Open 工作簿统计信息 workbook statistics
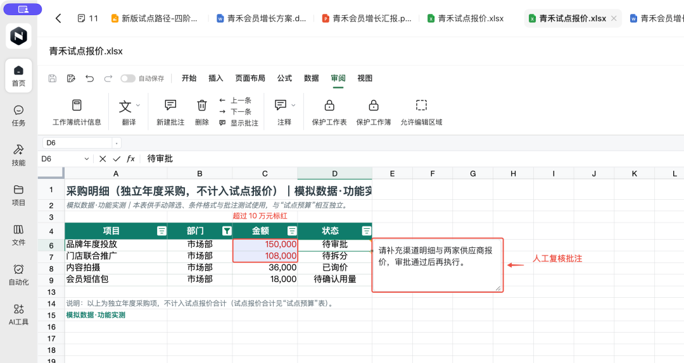Image resolution: width=684 pixels, height=363 pixels. tap(77, 112)
